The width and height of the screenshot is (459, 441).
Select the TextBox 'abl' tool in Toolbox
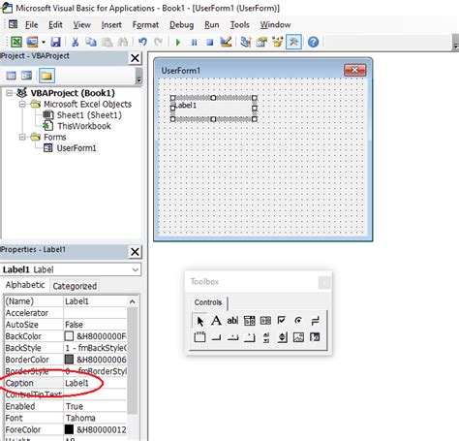[232, 321]
